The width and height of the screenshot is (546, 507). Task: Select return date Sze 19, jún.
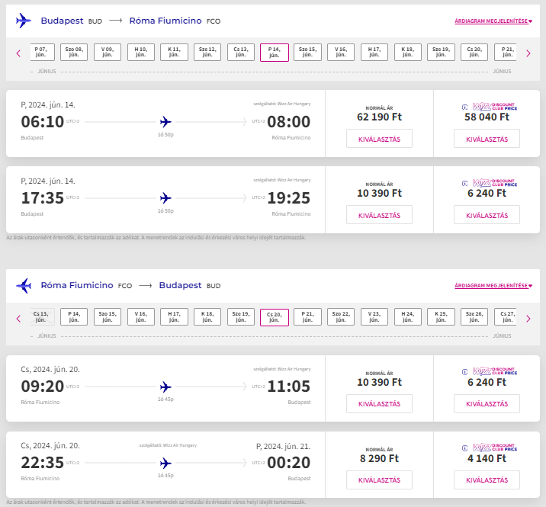click(x=241, y=317)
